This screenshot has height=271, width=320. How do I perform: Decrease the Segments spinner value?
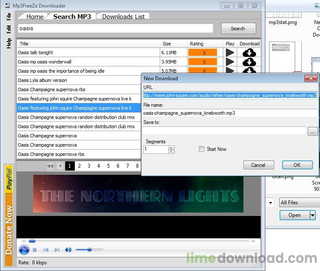point(171,151)
